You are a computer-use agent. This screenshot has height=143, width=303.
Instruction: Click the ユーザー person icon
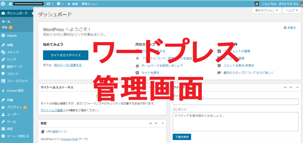pyautogui.click(x=3, y=114)
